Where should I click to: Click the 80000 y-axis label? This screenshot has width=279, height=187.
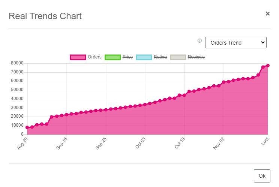17,63
